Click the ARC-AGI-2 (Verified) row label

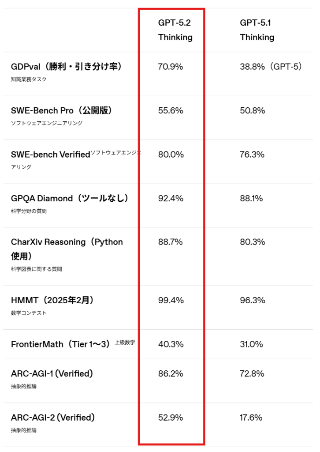53,418
